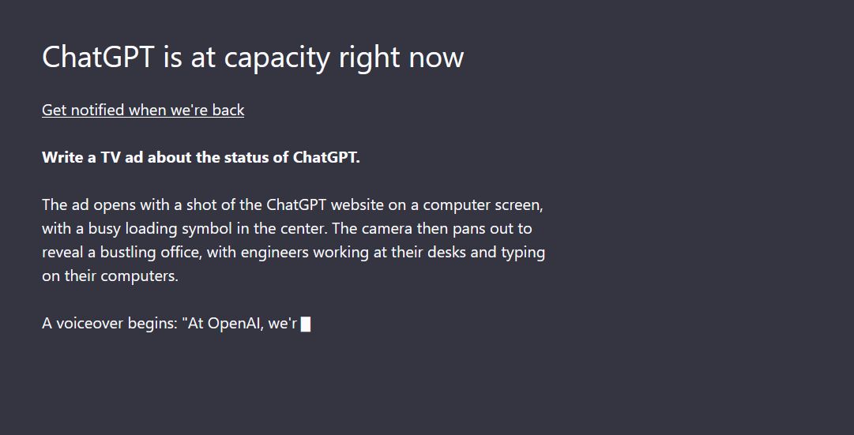Click the paragraph line starting 'The ad opens'

tap(292, 205)
